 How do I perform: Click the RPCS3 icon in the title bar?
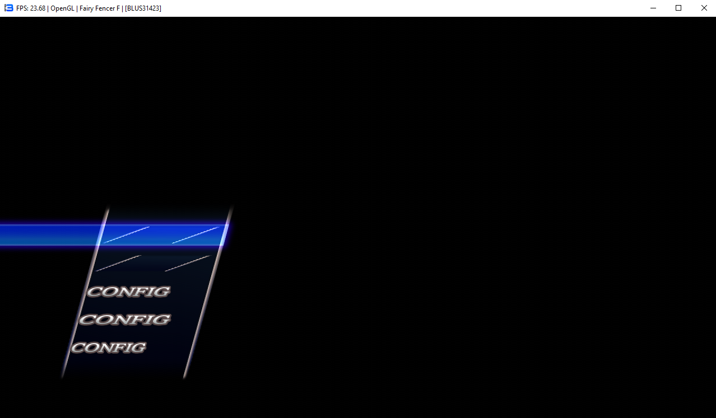pos(8,8)
